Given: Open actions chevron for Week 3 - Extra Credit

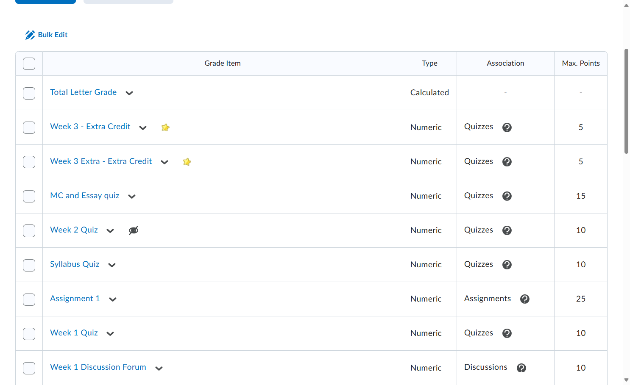Looking at the screenshot, I should pyautogui.click(x=143, y=128).
